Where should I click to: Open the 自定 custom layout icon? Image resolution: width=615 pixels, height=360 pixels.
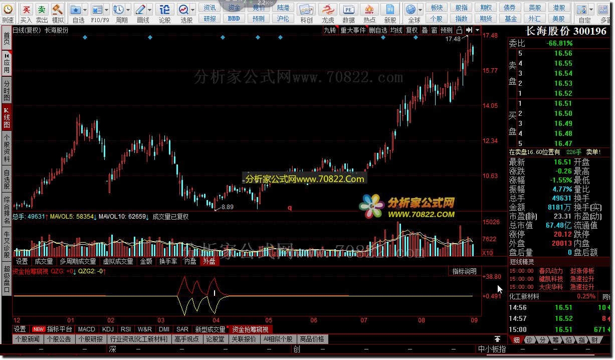(581, 9)
